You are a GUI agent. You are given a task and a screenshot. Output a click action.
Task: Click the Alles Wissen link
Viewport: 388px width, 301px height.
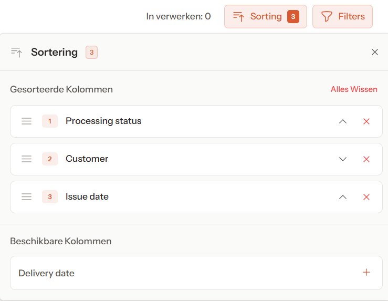354,89
